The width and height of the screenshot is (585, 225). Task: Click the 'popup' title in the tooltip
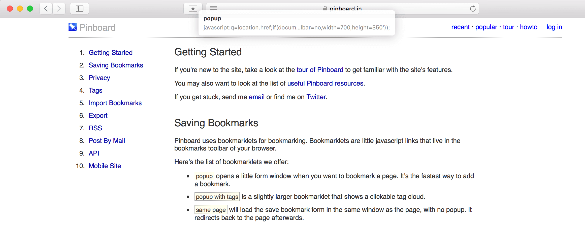point(212,18)
